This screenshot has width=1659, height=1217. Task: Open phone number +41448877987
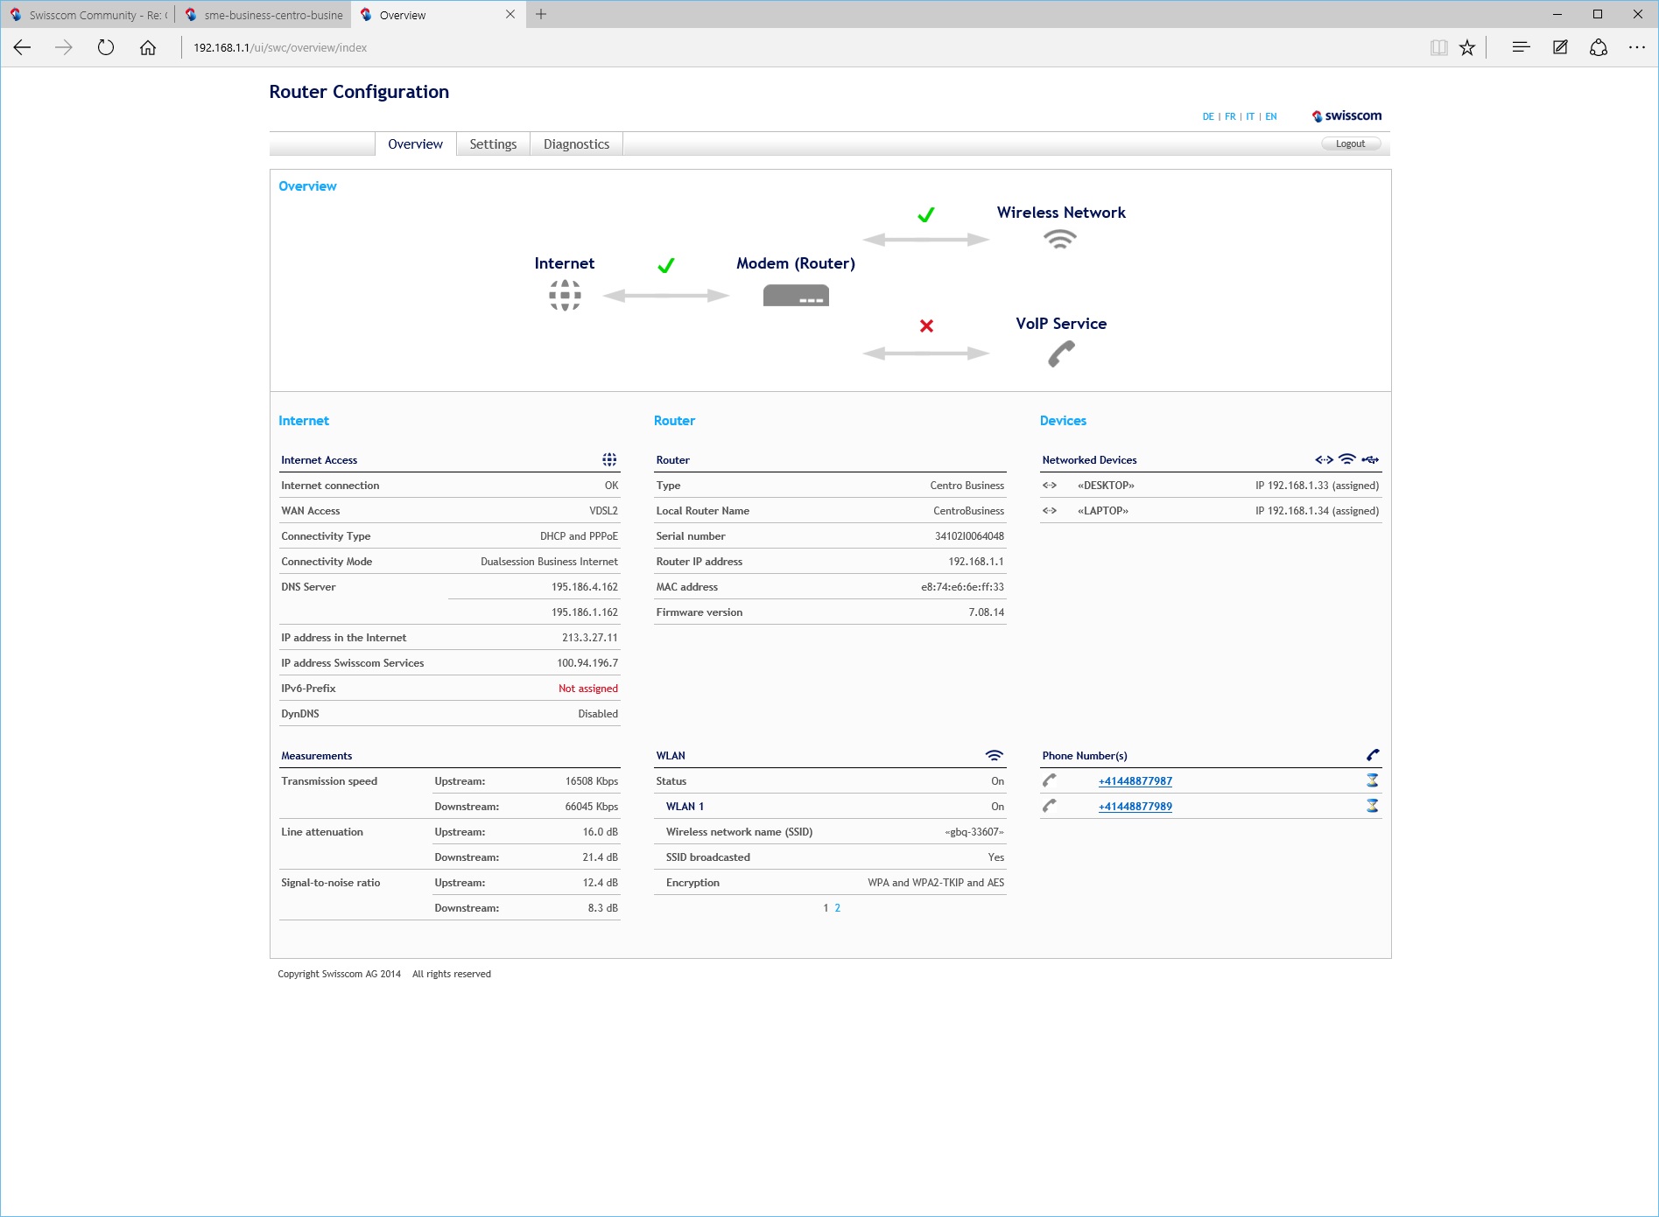coord(1135,781)
